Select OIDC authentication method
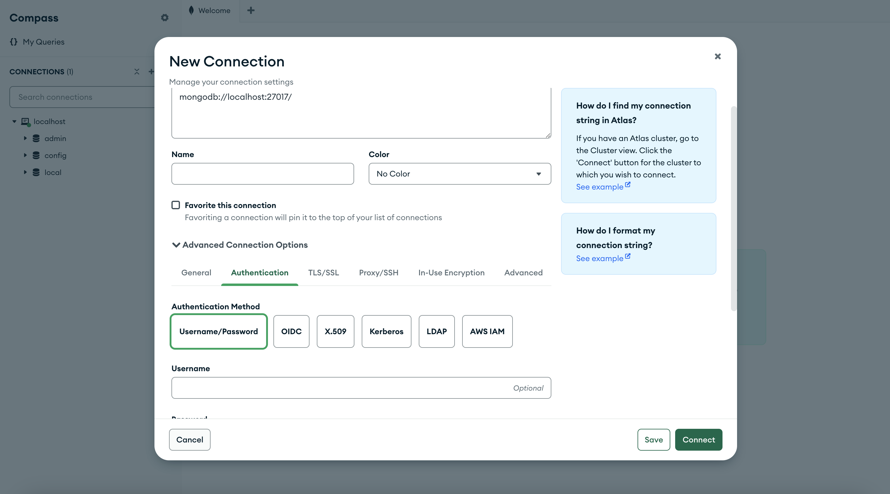 pos(291,331)
